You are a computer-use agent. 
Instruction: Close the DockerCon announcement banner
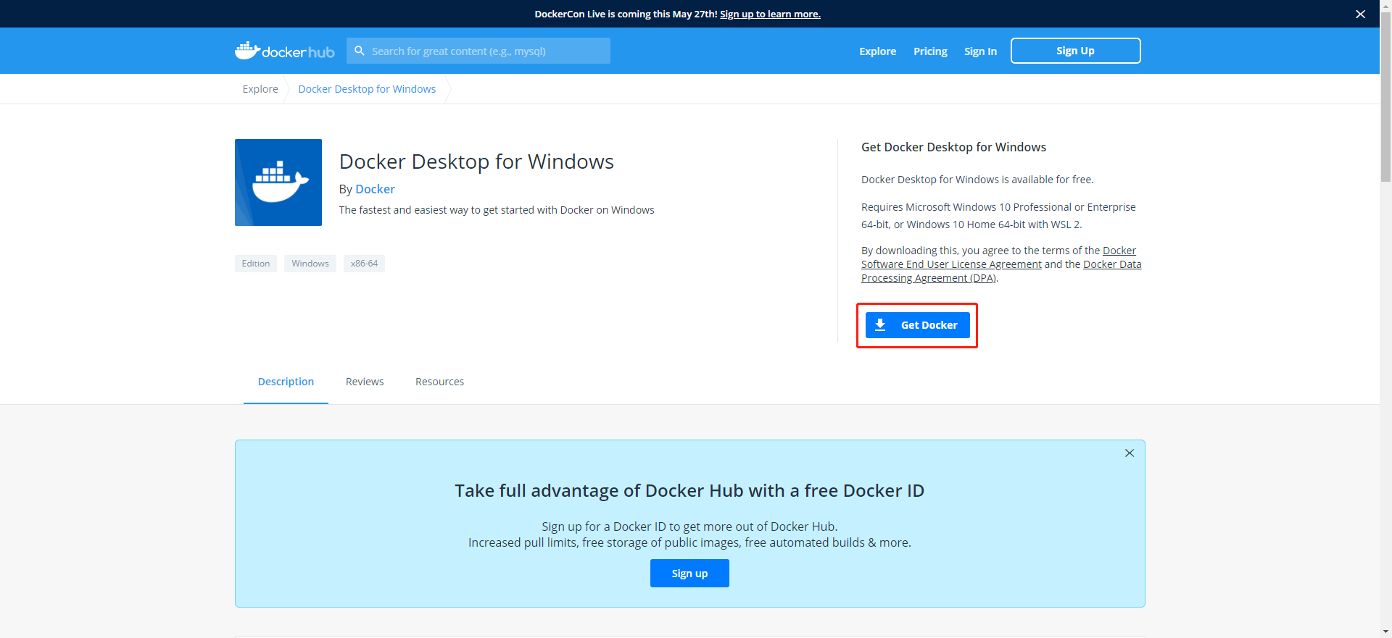click(1360, 14)
